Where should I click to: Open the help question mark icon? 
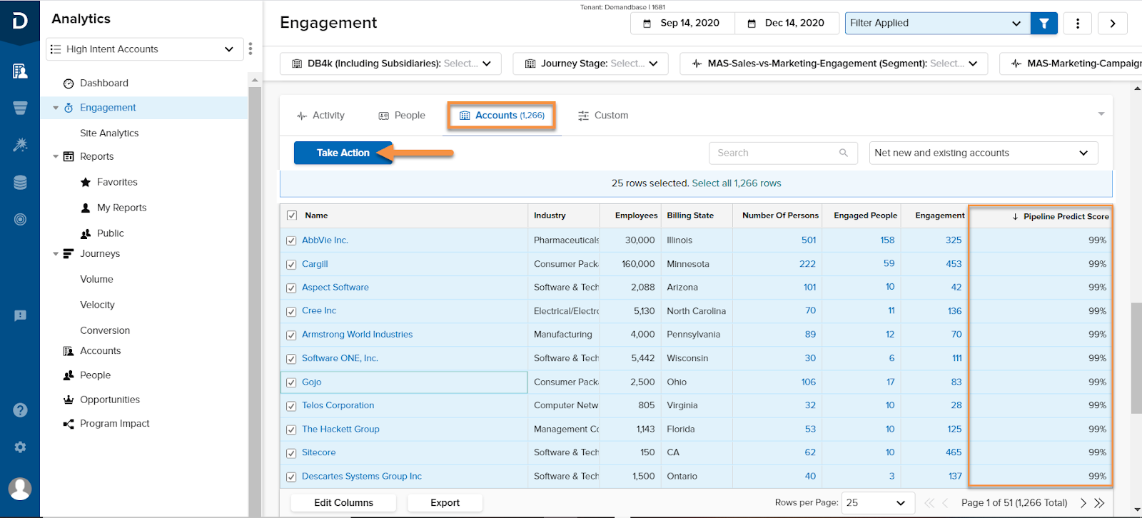coord(20,410)
